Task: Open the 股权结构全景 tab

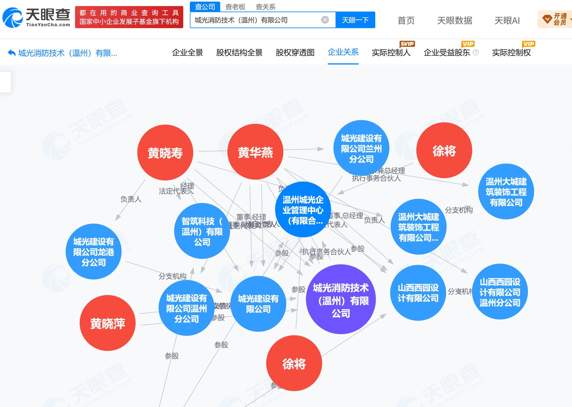Action: click(x=239, y=53)
